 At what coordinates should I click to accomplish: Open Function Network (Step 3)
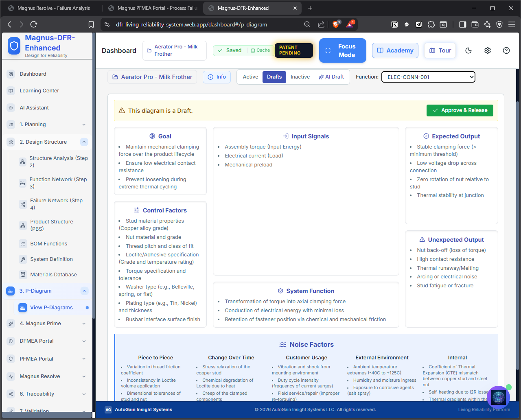(x=53, y=183)
